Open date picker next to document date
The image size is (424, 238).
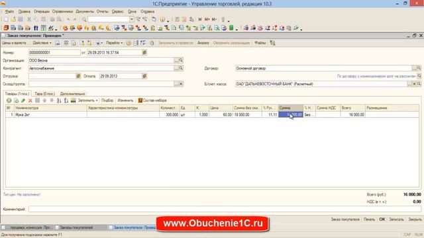click(x=144, y=53)
